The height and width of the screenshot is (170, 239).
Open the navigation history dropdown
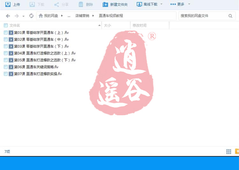[24, 16]
